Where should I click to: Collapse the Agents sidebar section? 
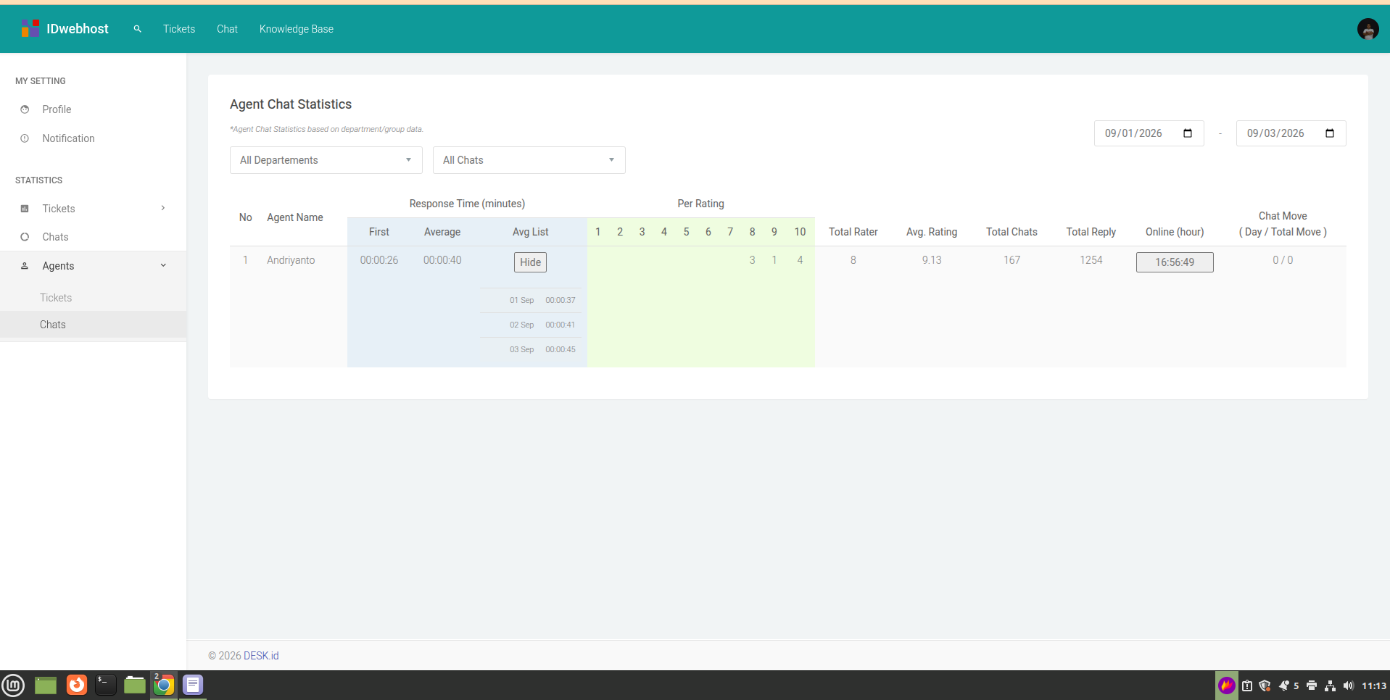pos(93,266)
